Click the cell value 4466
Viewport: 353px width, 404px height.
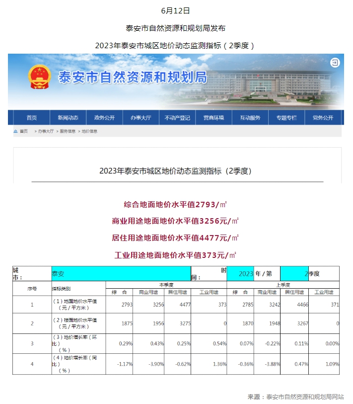tap(302, 305)
